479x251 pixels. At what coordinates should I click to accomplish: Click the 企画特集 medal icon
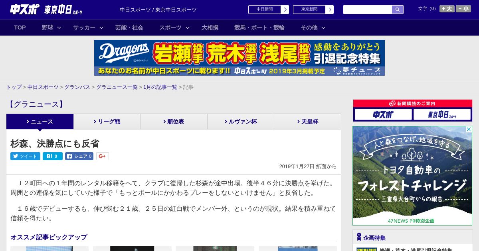(359, 237)
